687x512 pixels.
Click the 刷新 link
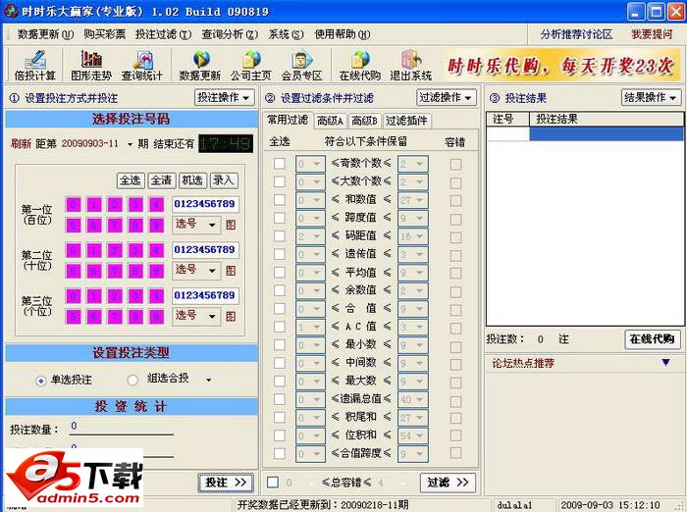click(21, 143)
